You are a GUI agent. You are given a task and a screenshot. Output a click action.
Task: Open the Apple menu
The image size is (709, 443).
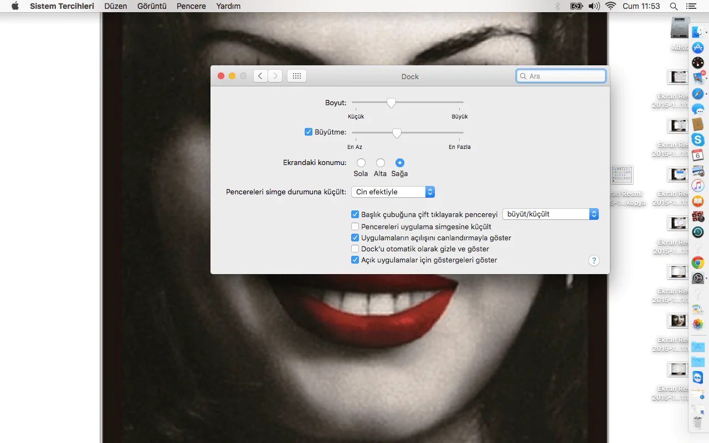pos(15,6)
